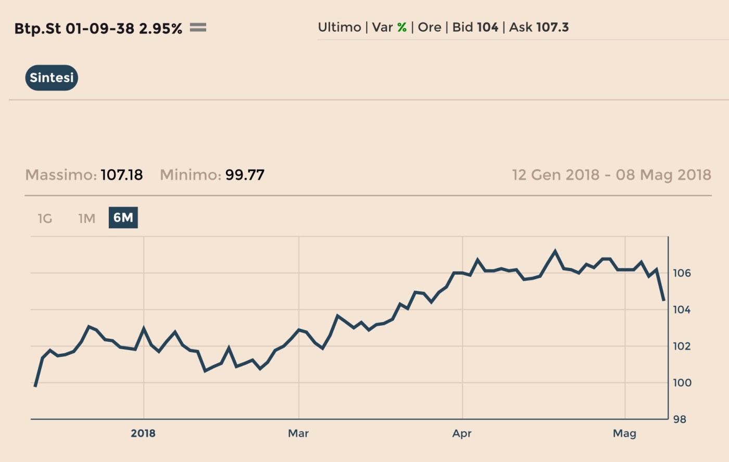Click the gray equals sign trend icon
This screenshot has width=729, height=462.
click(x=198, y=28)
